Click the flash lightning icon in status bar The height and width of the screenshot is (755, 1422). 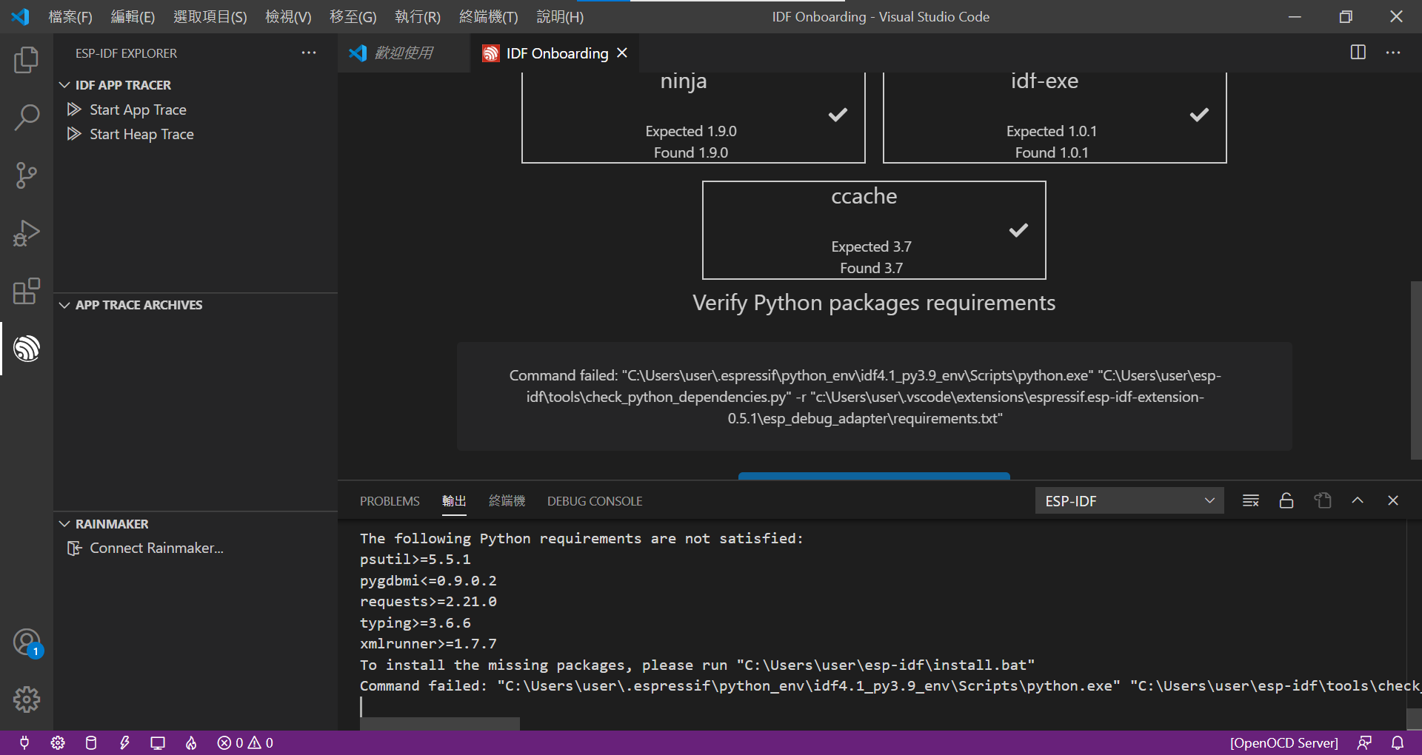[x=124, y=742]
